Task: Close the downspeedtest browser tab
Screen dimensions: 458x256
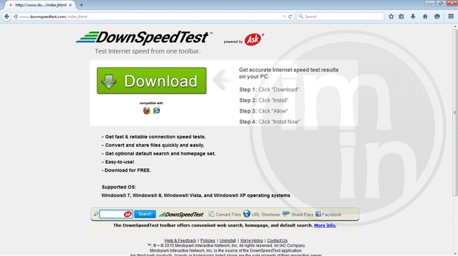Action: (70, 5)
